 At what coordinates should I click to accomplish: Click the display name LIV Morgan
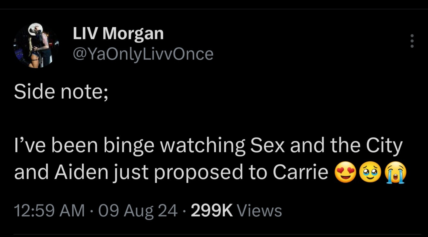tap(118, 33)
